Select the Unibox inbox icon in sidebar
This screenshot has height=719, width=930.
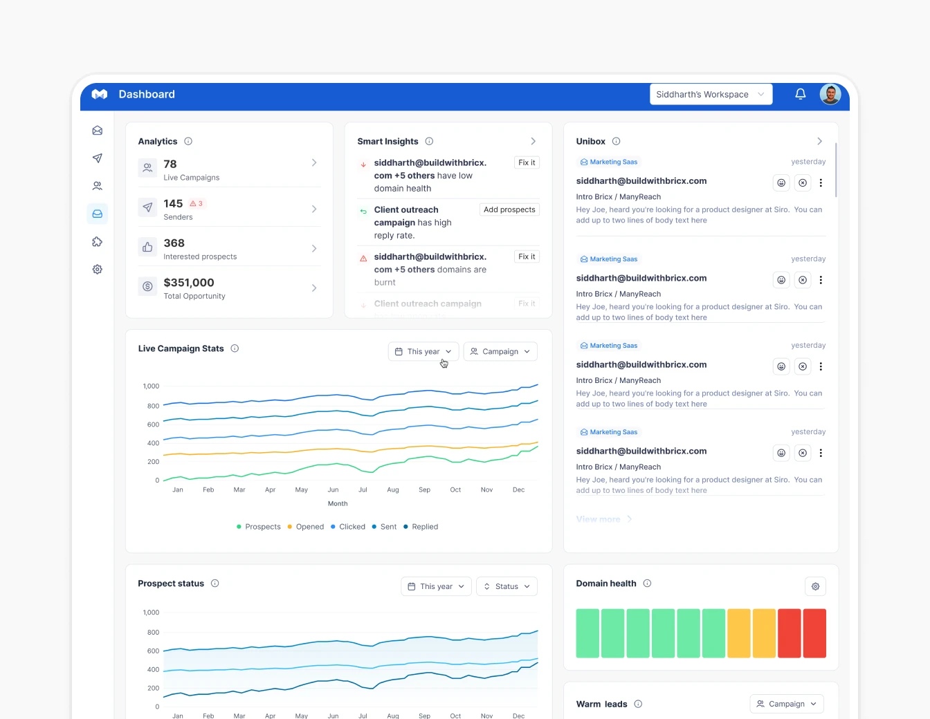pos(97,214)
